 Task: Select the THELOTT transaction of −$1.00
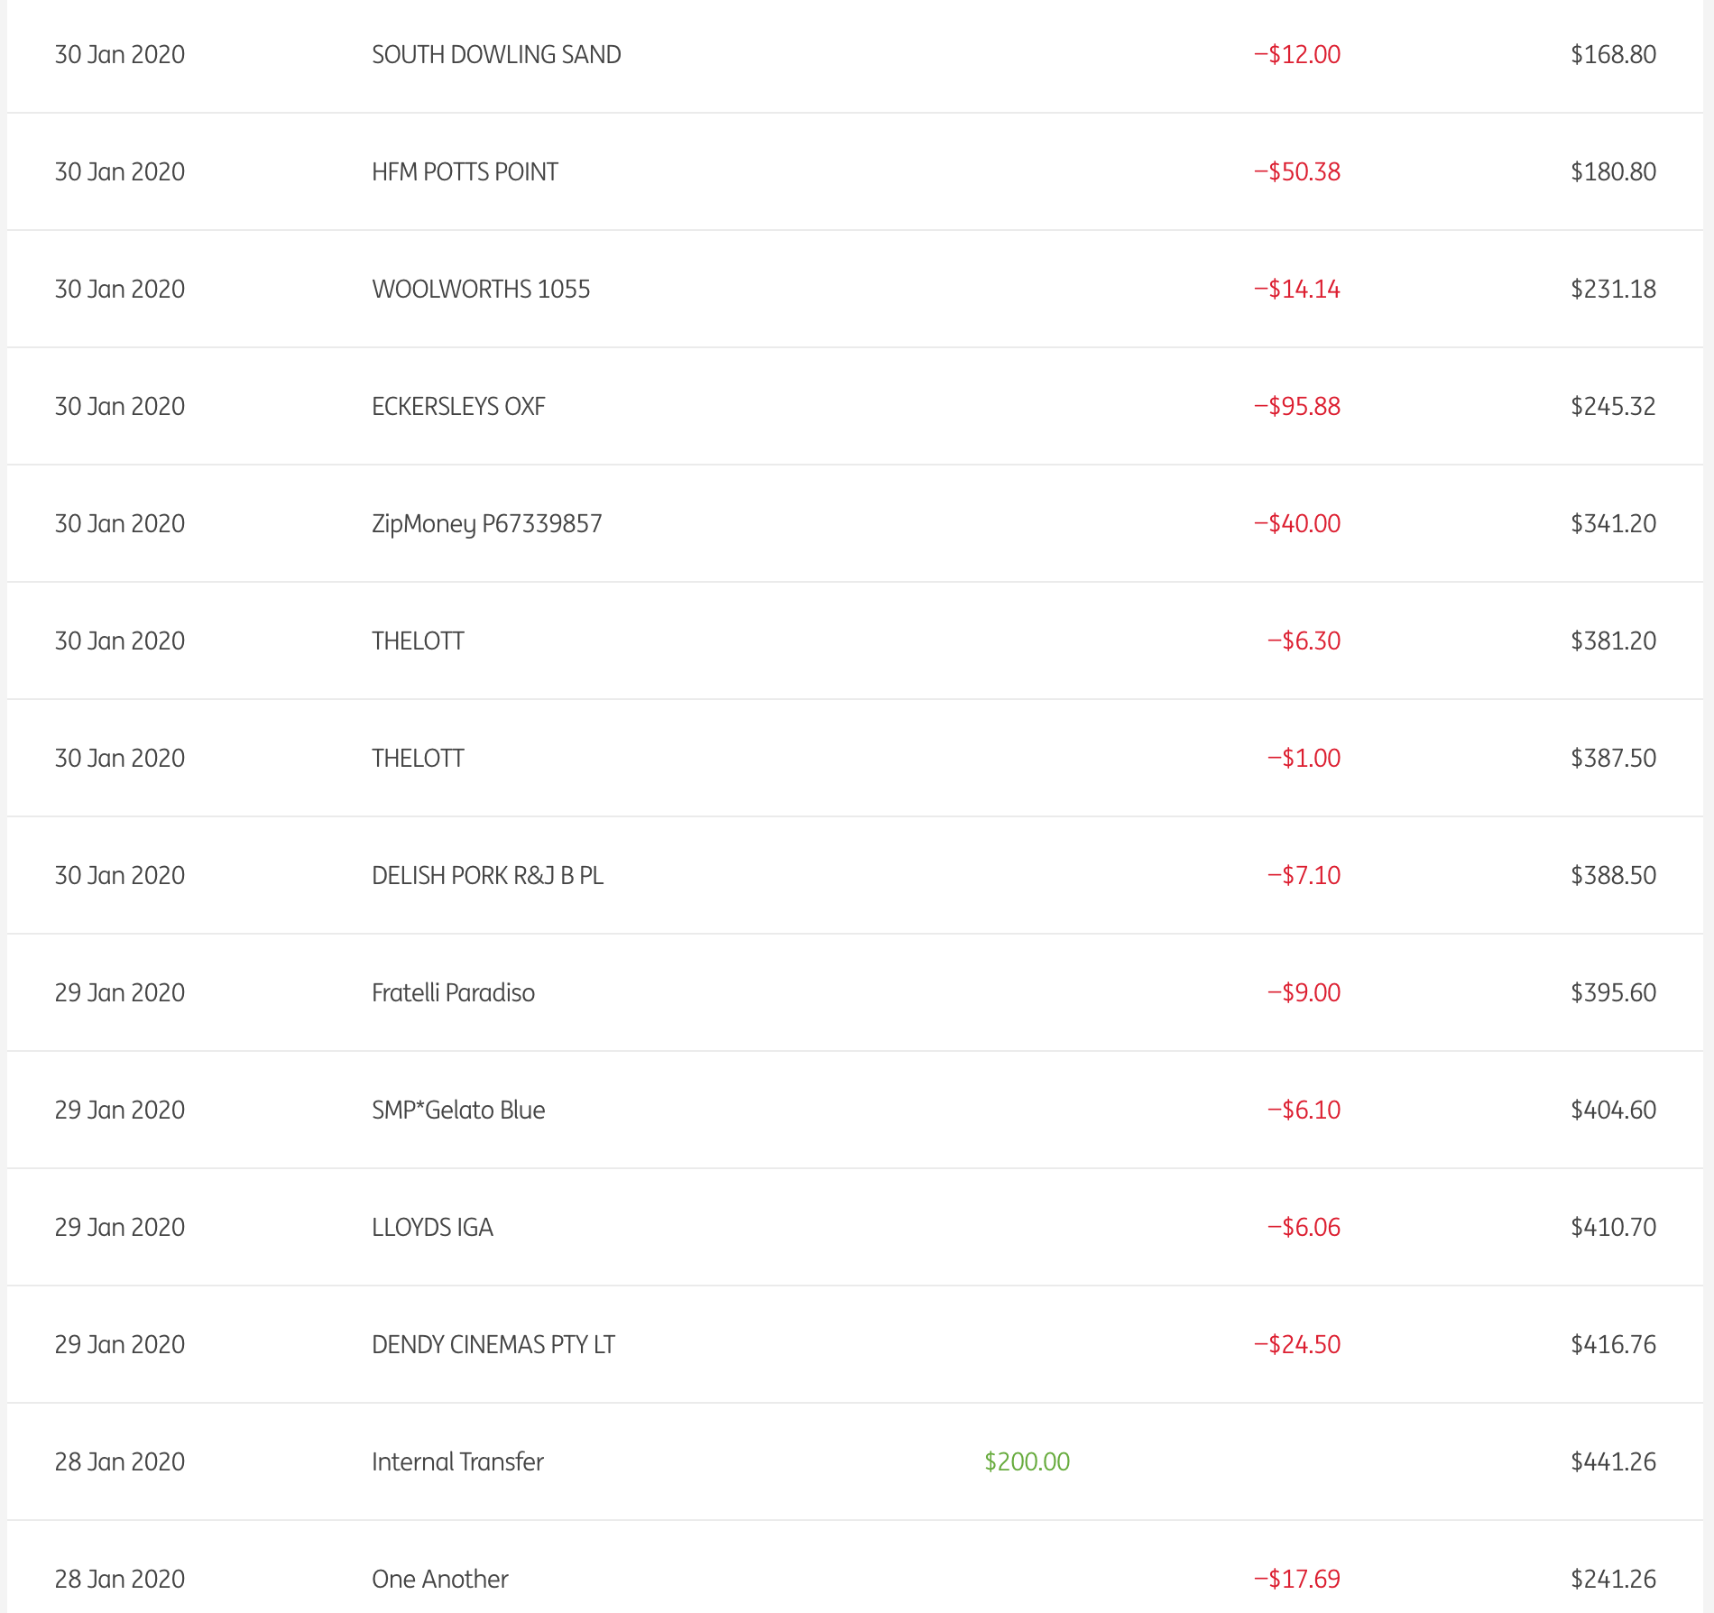coord(418,758)
